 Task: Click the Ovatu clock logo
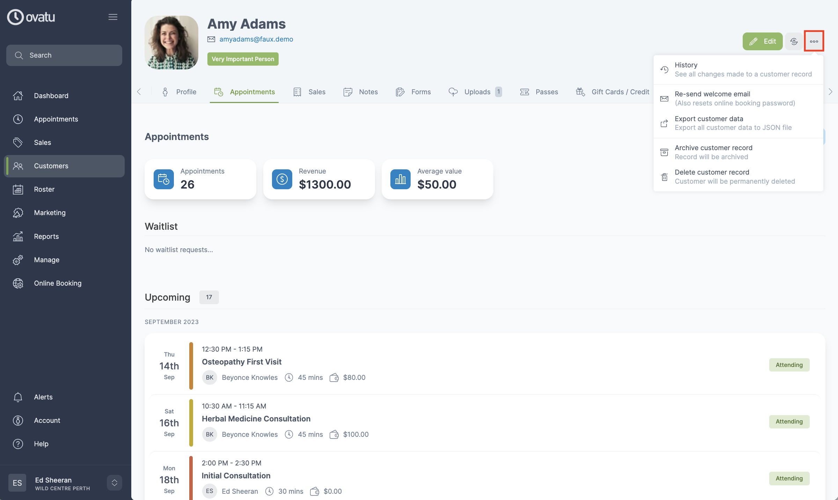15,17
